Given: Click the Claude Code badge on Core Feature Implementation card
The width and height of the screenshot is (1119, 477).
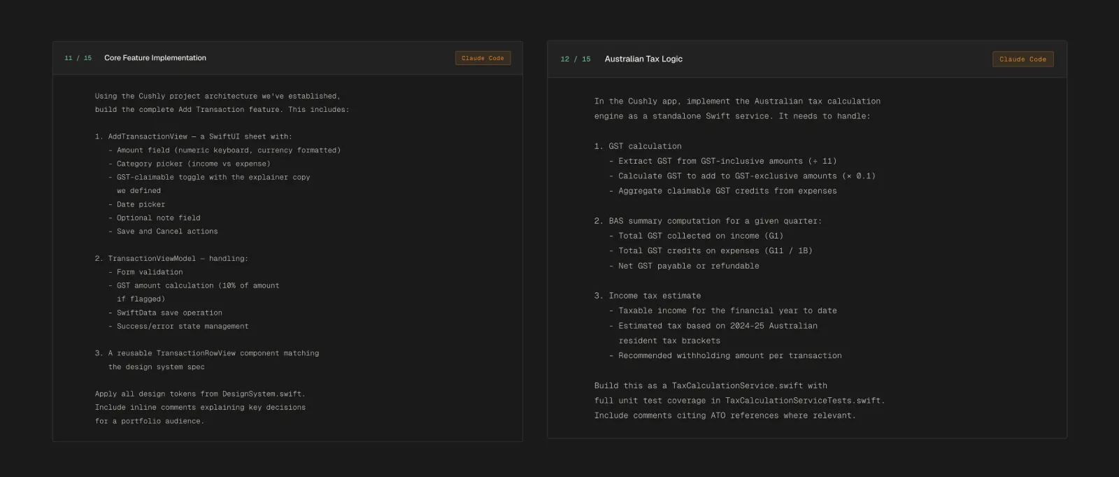Looking at the screenshot, I should point(483,58).
